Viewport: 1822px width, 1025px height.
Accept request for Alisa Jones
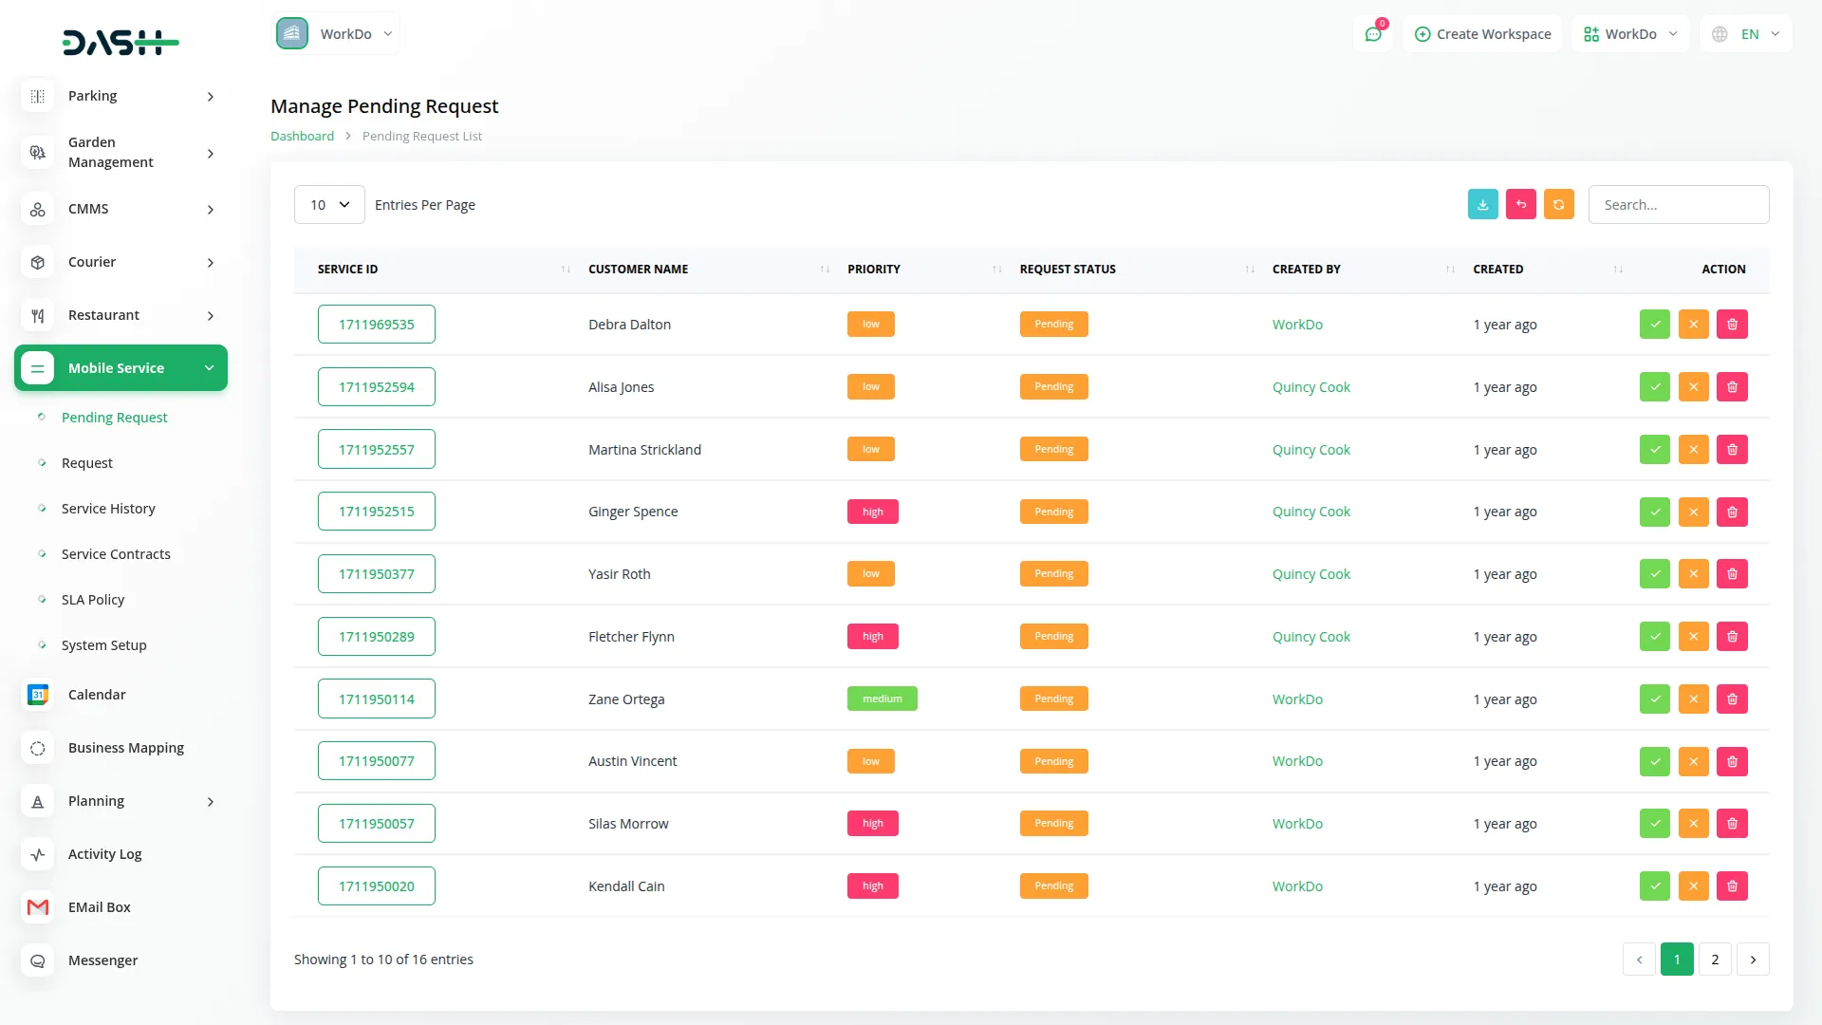pyautogui.click(x=1654, y=387)
